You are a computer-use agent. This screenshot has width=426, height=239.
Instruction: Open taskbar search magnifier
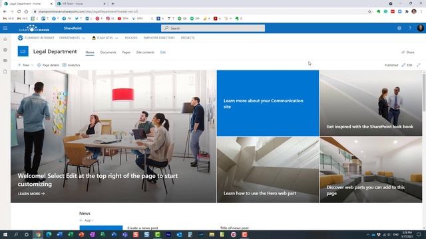(16, 234)
